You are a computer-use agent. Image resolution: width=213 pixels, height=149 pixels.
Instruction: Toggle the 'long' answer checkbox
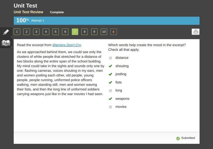tap(110, 91)
